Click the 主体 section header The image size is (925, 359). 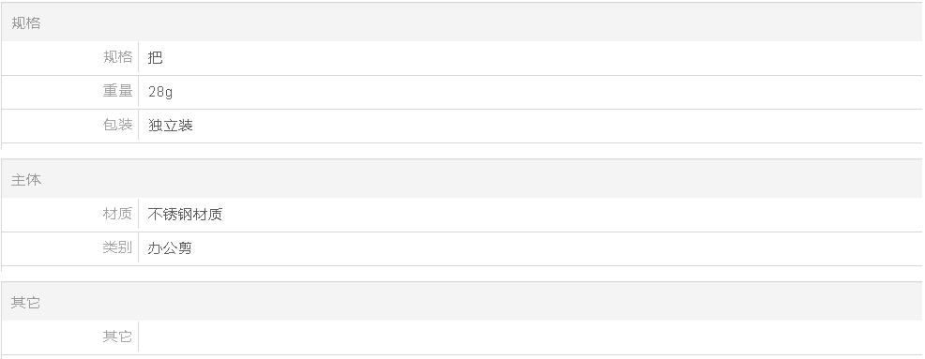pos(26,180)
